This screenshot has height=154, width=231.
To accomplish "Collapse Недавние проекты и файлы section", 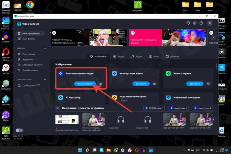I will point(58,108).
